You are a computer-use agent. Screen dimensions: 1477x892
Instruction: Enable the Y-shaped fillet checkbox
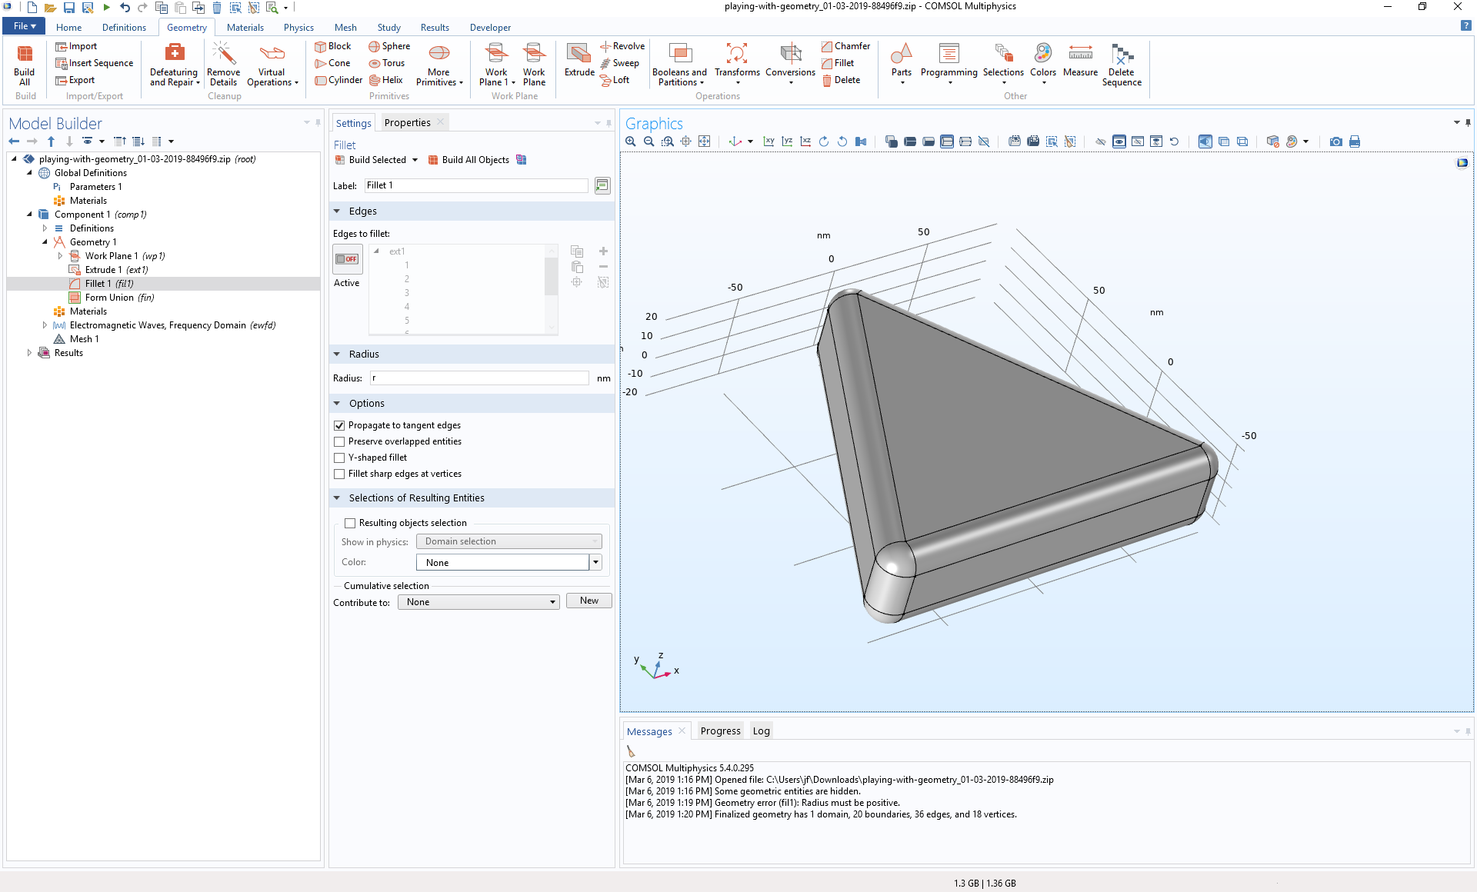(x=339, y=458)
